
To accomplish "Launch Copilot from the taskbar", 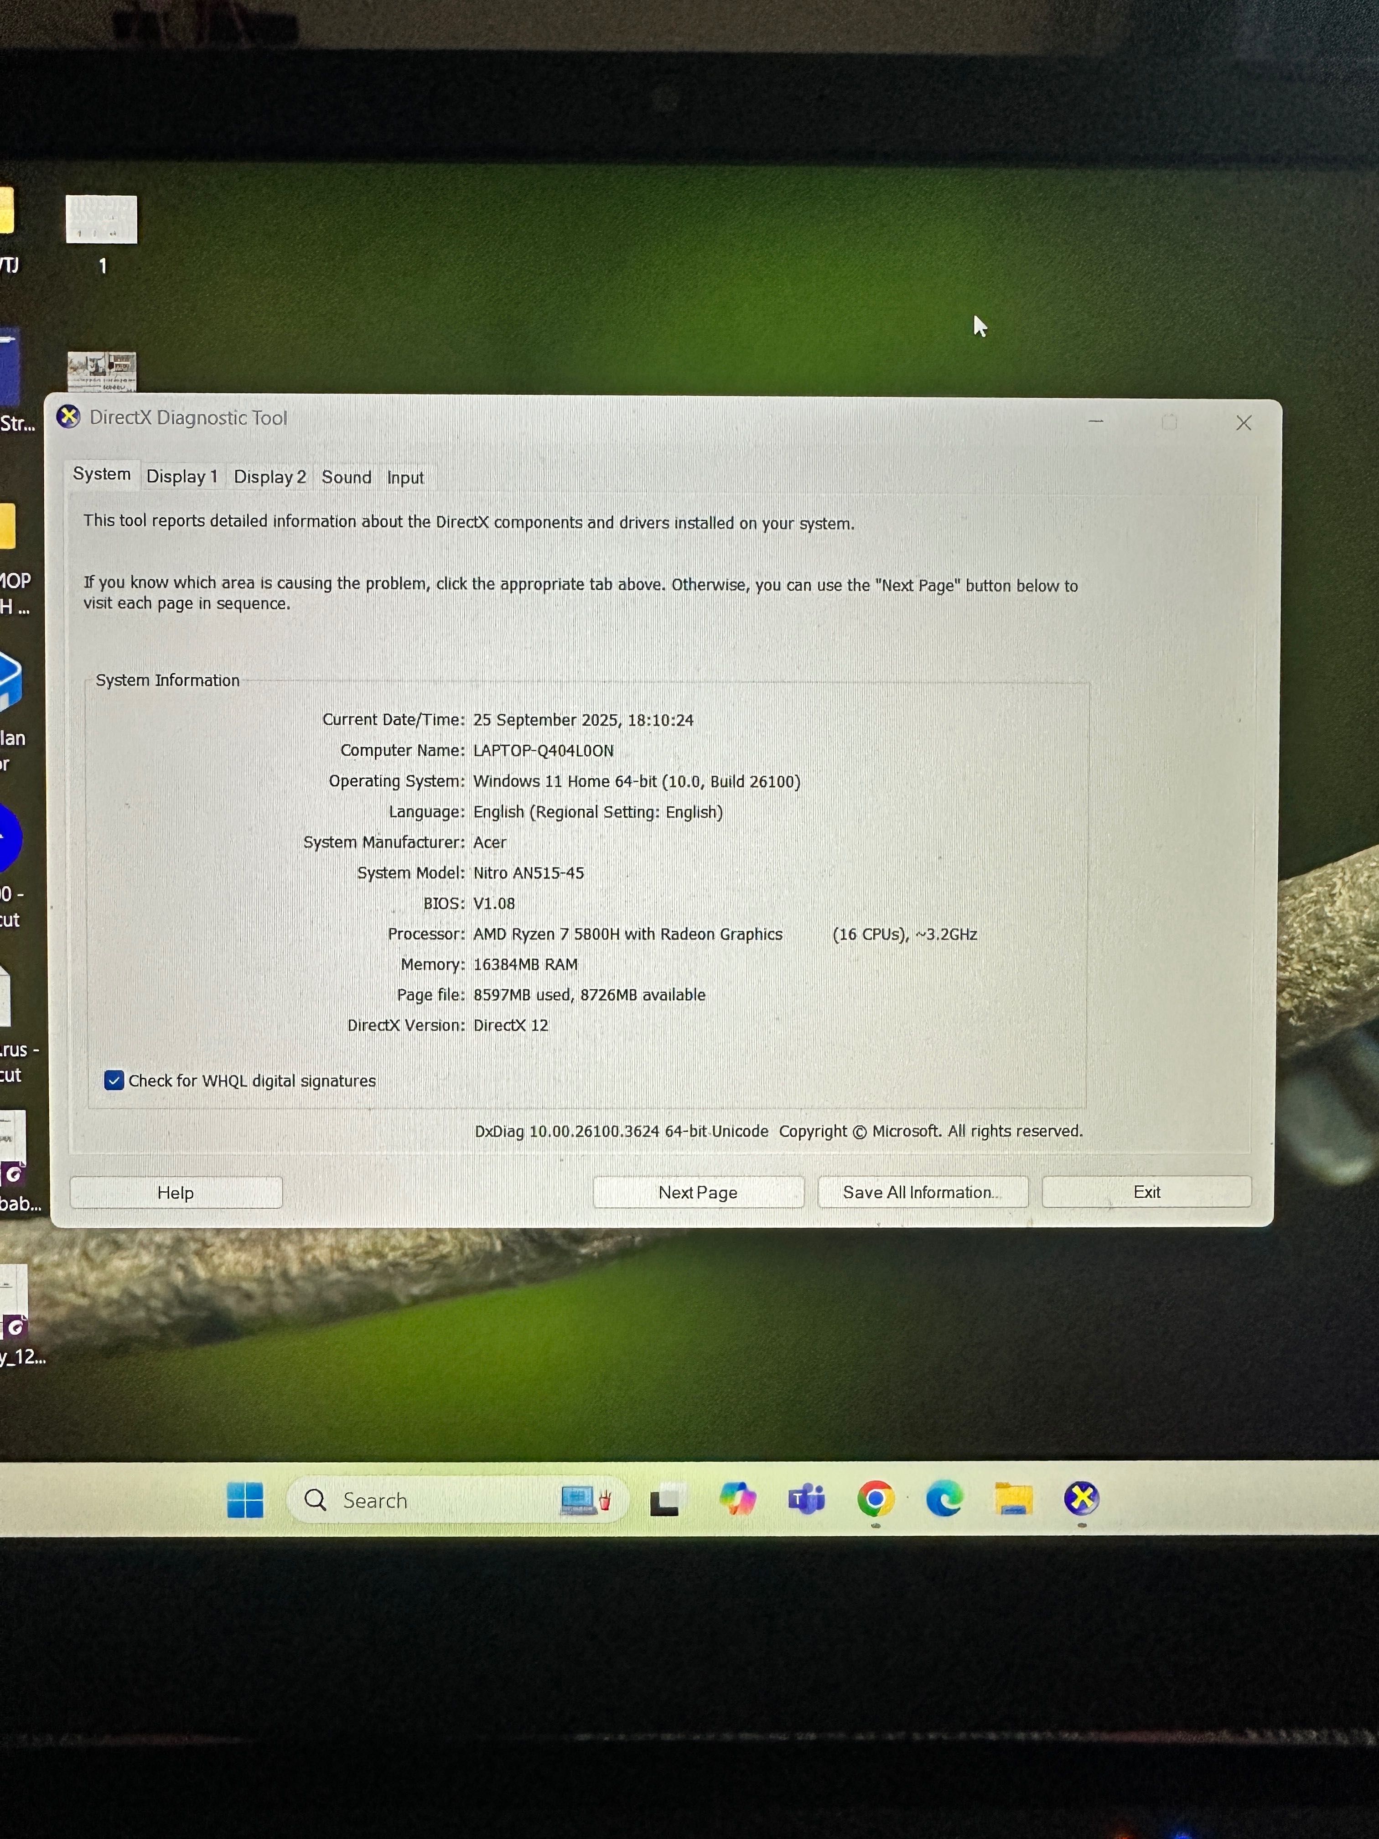I will (737, 1499).
